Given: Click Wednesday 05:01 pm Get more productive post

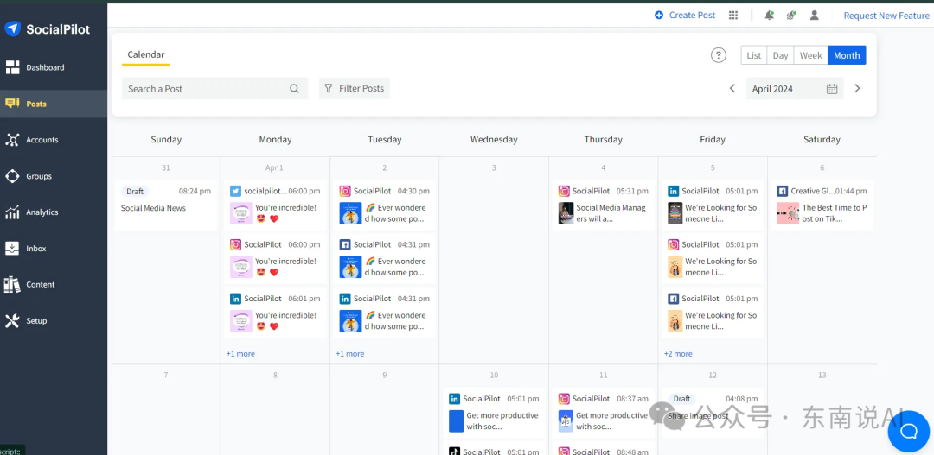Looking at the screenshot, I should point(494,413).
